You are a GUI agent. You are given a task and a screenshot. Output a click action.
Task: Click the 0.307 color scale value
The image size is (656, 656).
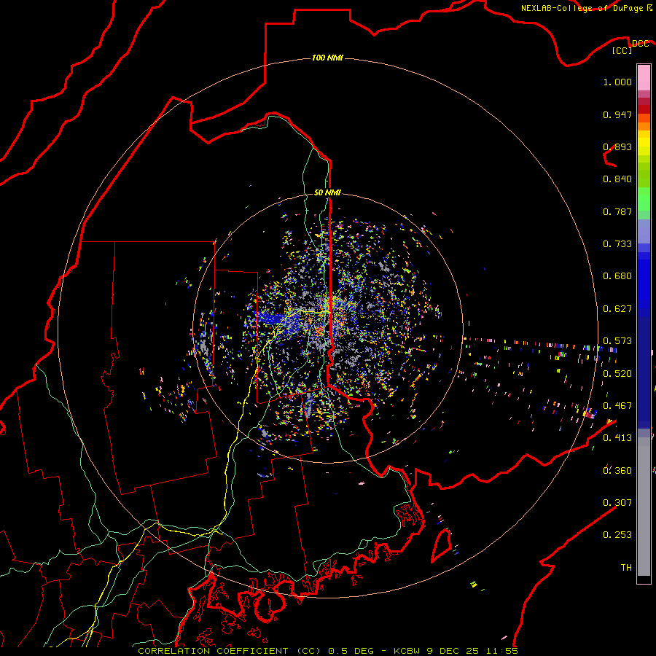coord(617,503)
